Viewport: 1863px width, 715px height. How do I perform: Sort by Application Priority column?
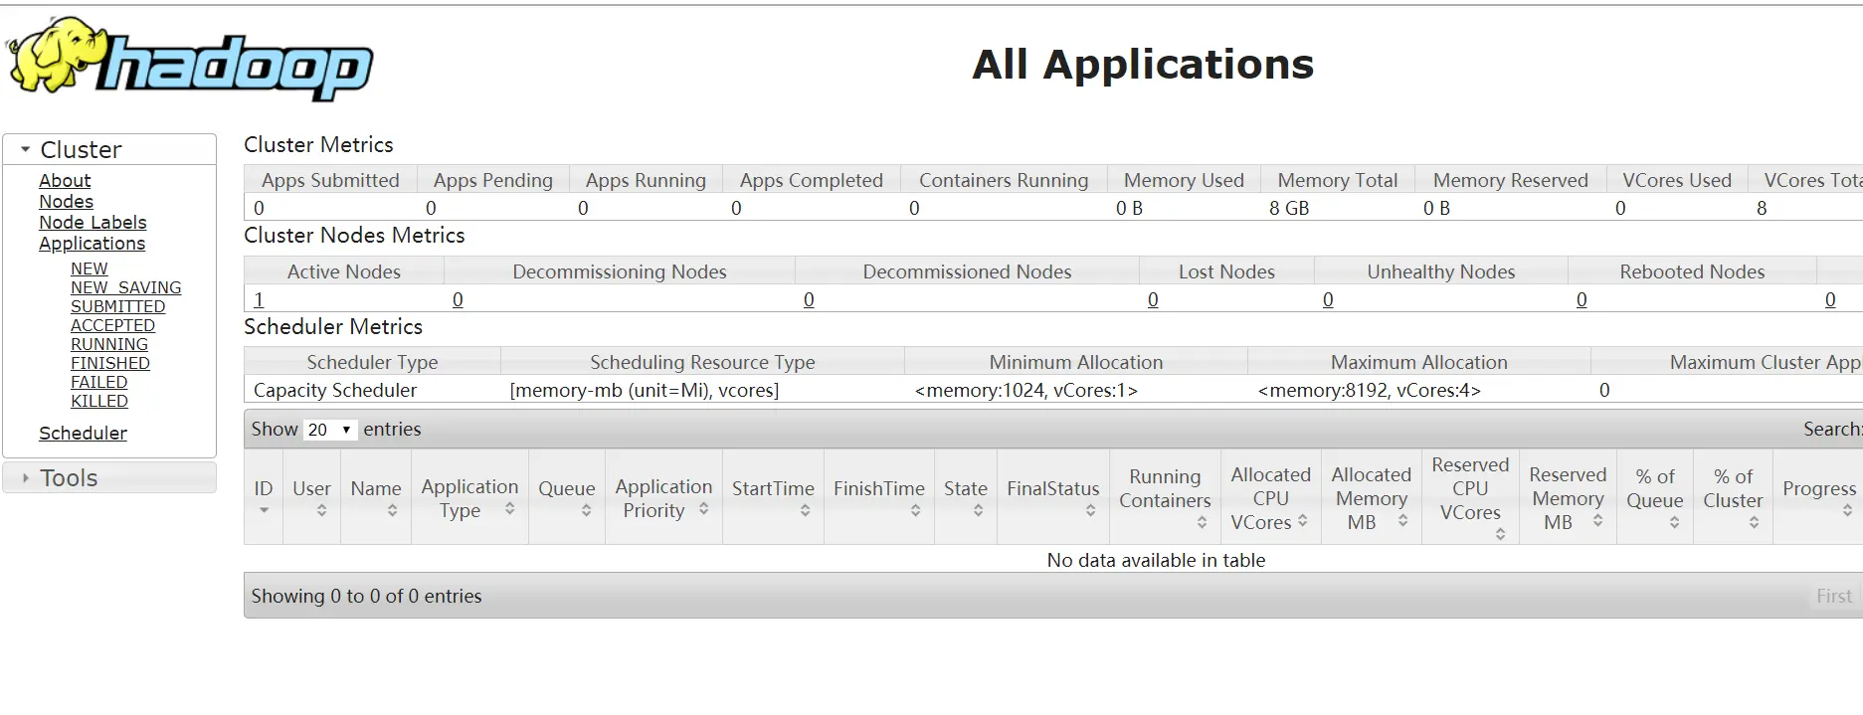[663, 496]
